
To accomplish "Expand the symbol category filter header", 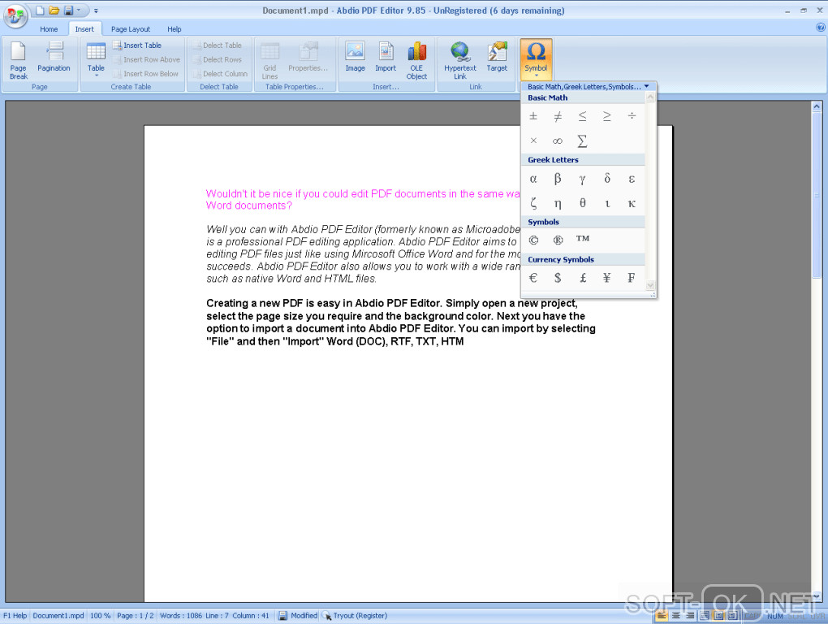I will pos(589,87).
